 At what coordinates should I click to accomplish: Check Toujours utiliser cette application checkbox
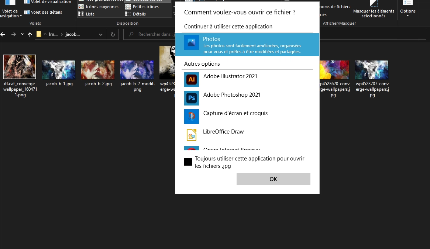(188, 162)
